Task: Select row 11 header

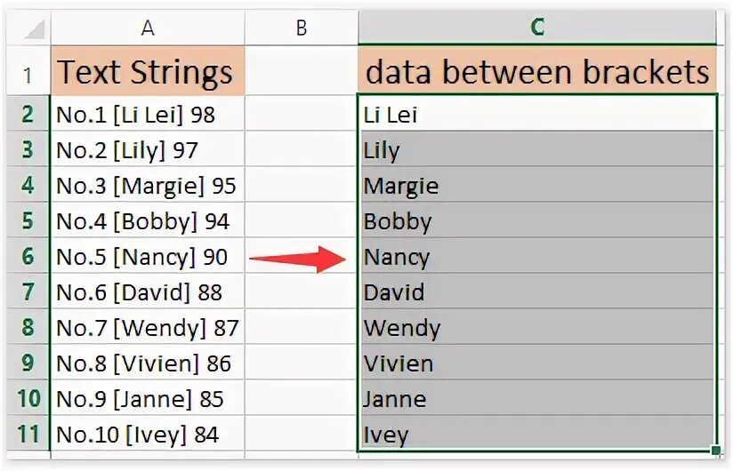Action: (27, 435)
